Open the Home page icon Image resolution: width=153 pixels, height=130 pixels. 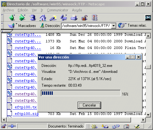(43, 18)
